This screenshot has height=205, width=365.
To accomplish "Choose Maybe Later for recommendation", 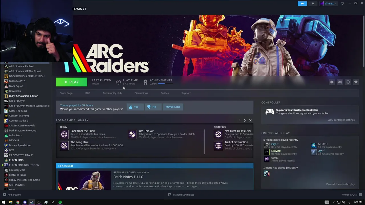I will (x=173, y=107).
